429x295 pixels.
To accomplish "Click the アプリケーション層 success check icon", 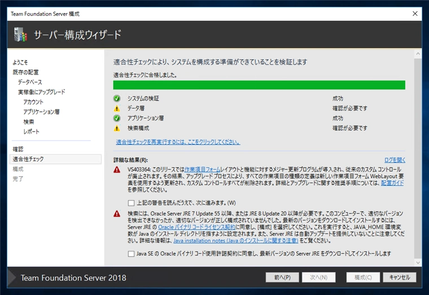I will [x=117, y=118].
